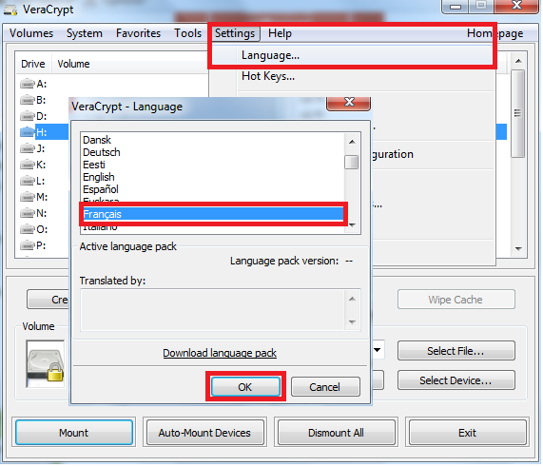The height and width of the screenshot is (467, 543).
Task: Click the locked hard drive volume icon
Action: pyautogui.click(x=46, y=364)
